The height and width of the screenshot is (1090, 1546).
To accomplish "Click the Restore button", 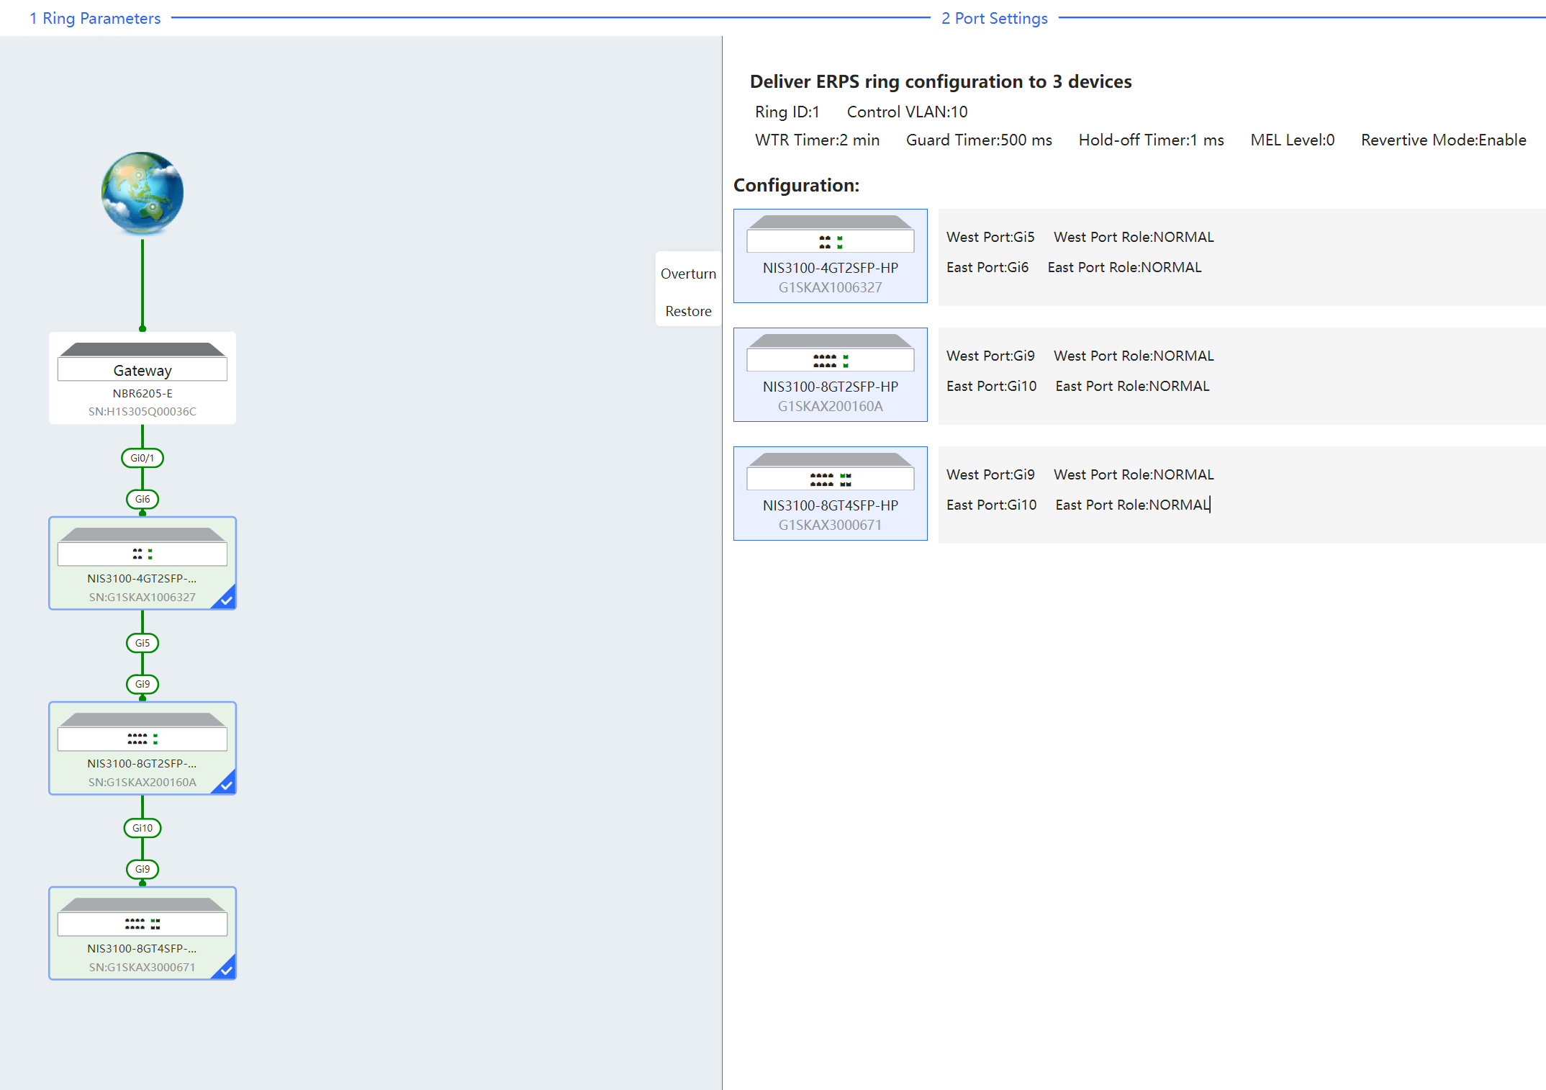I will click(x=688, y=311).
